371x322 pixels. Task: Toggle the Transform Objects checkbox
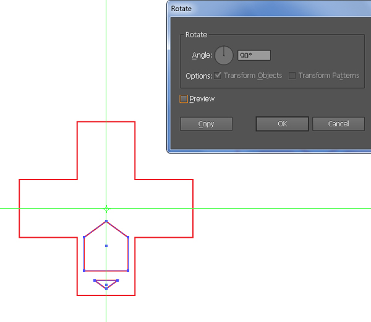(218, 76)
